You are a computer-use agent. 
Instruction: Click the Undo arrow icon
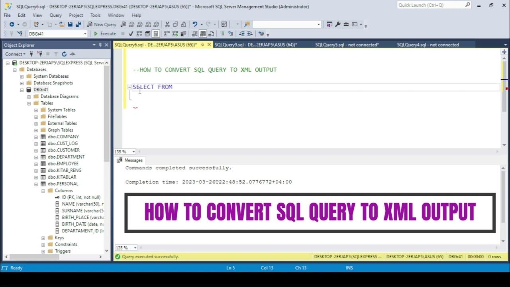195,24
